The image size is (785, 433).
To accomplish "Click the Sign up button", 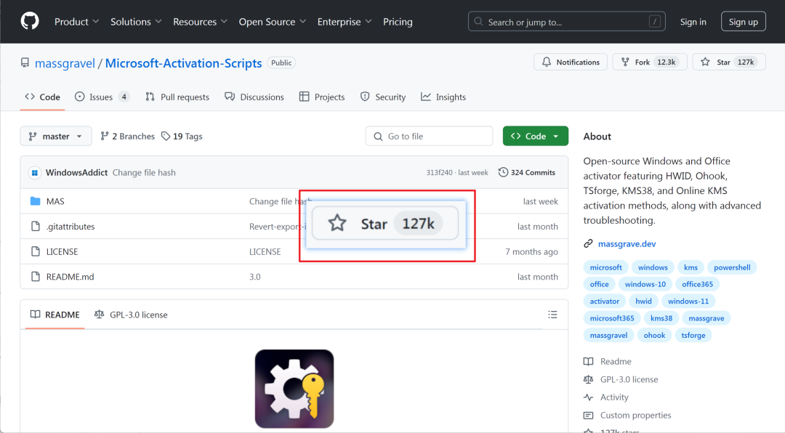I will point(743,22).
